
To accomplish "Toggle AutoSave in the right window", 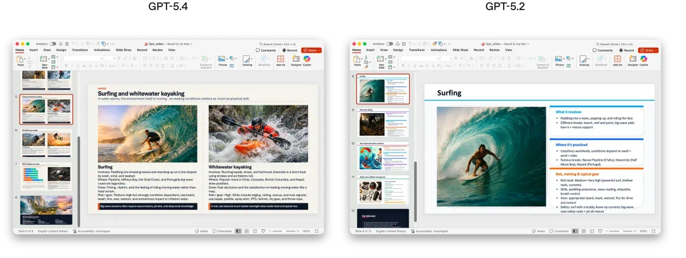I will pos(389,44).
